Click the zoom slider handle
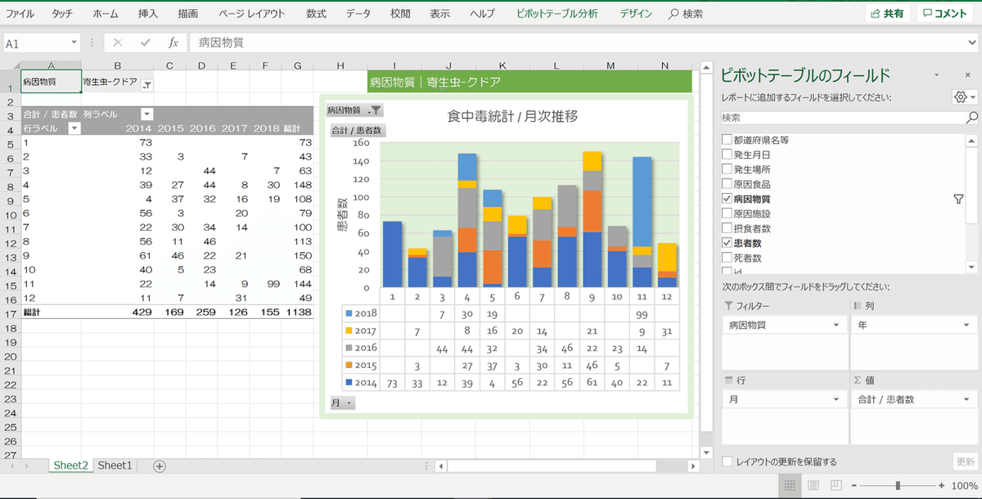Viewport: 982px width, 499px height. 898,485
